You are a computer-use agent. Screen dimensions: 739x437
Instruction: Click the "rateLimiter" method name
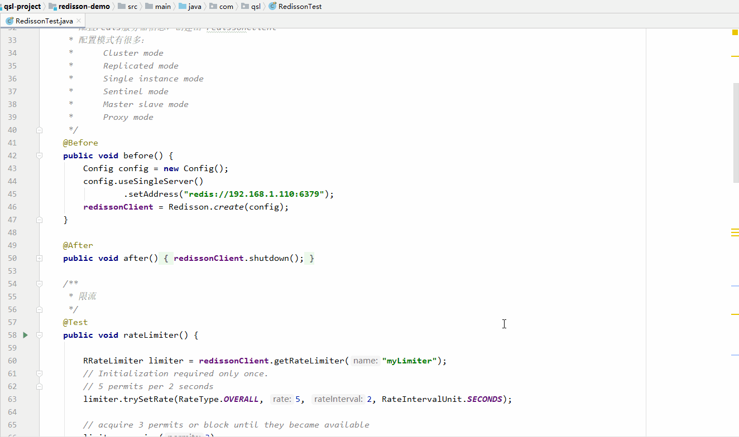coord(151,335)
